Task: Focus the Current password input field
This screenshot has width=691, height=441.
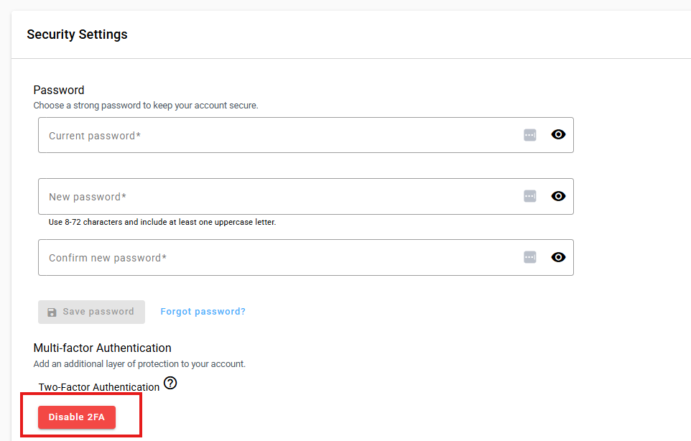Action: [x=306, y=135]
